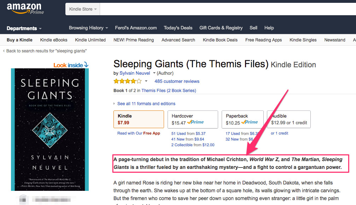The image size is (356, 205).
Task: Go back to search results for sleeping giants
Action: click(45, 51)
